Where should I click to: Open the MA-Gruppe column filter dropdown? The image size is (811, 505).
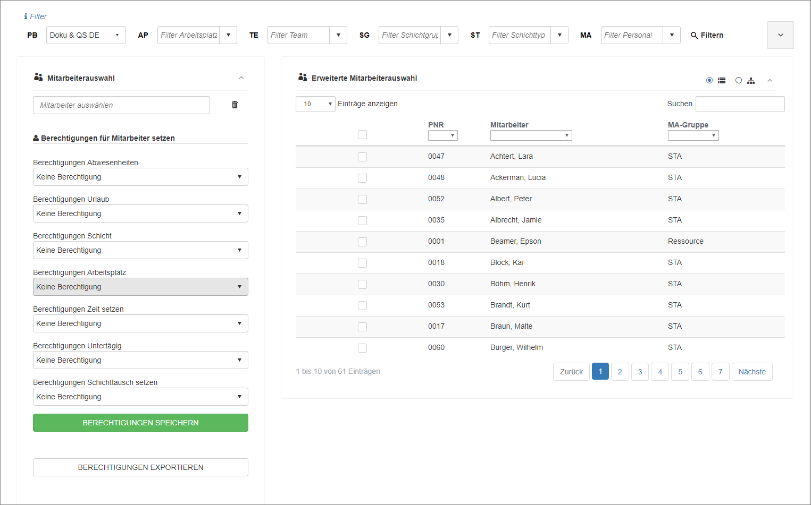pos(693,135)
